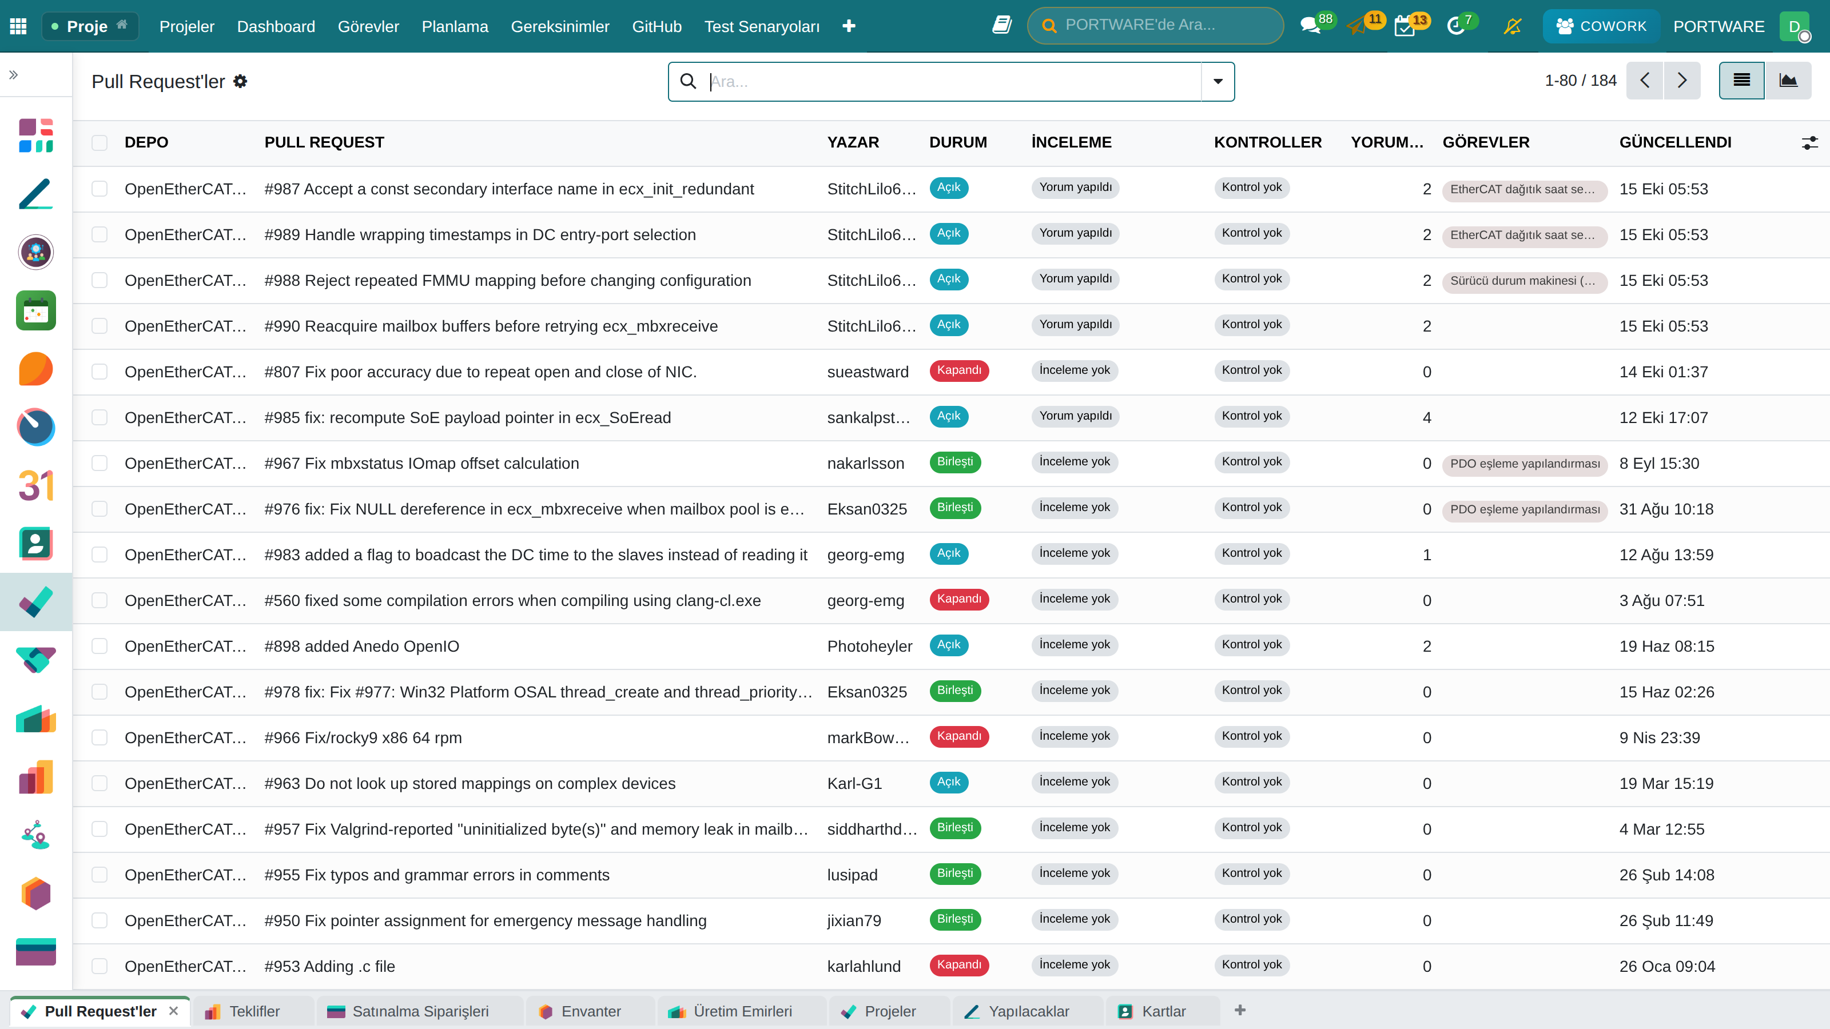Expand the search filter dropdown arrow
This screenshot has width=1830, height=1029.
coord(1218,82)
